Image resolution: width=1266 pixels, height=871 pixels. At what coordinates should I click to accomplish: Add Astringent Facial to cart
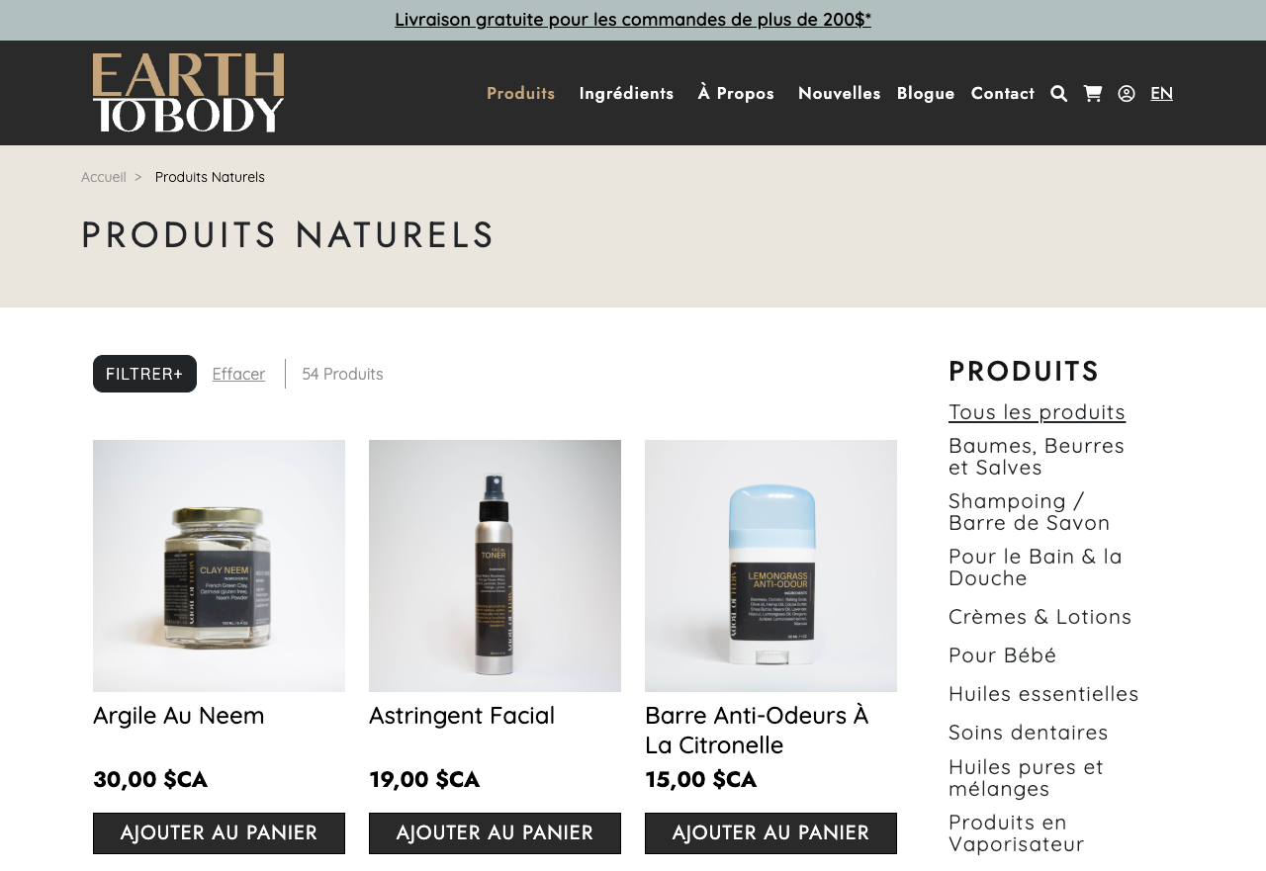pyautogui.click(x=495, y=833)
